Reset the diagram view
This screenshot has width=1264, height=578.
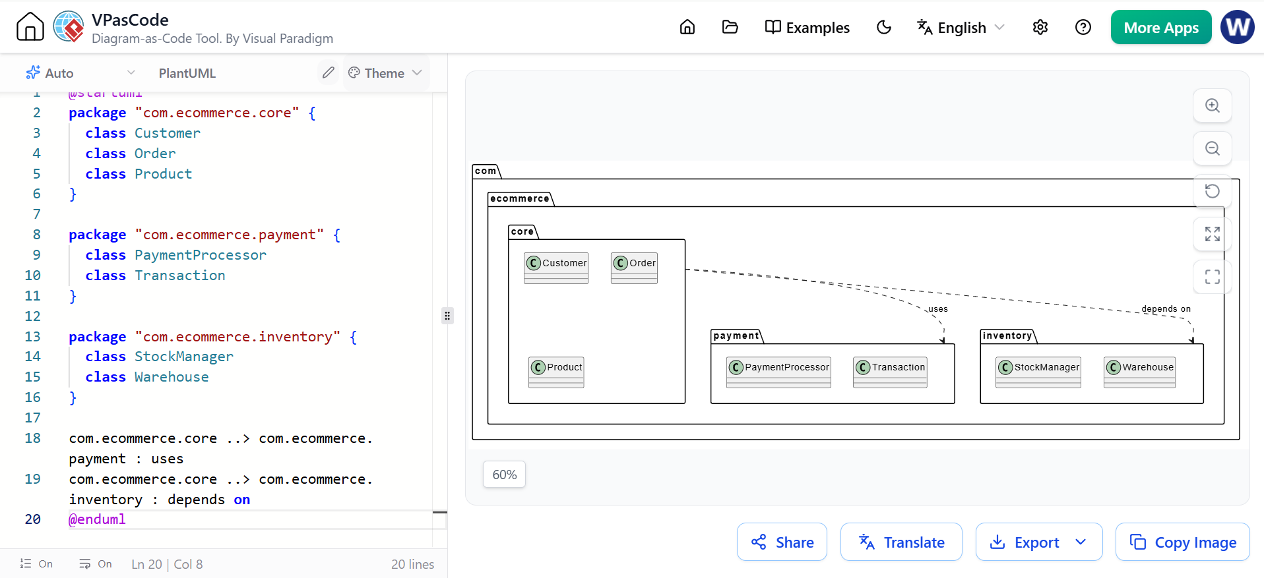click(1213, 191)
